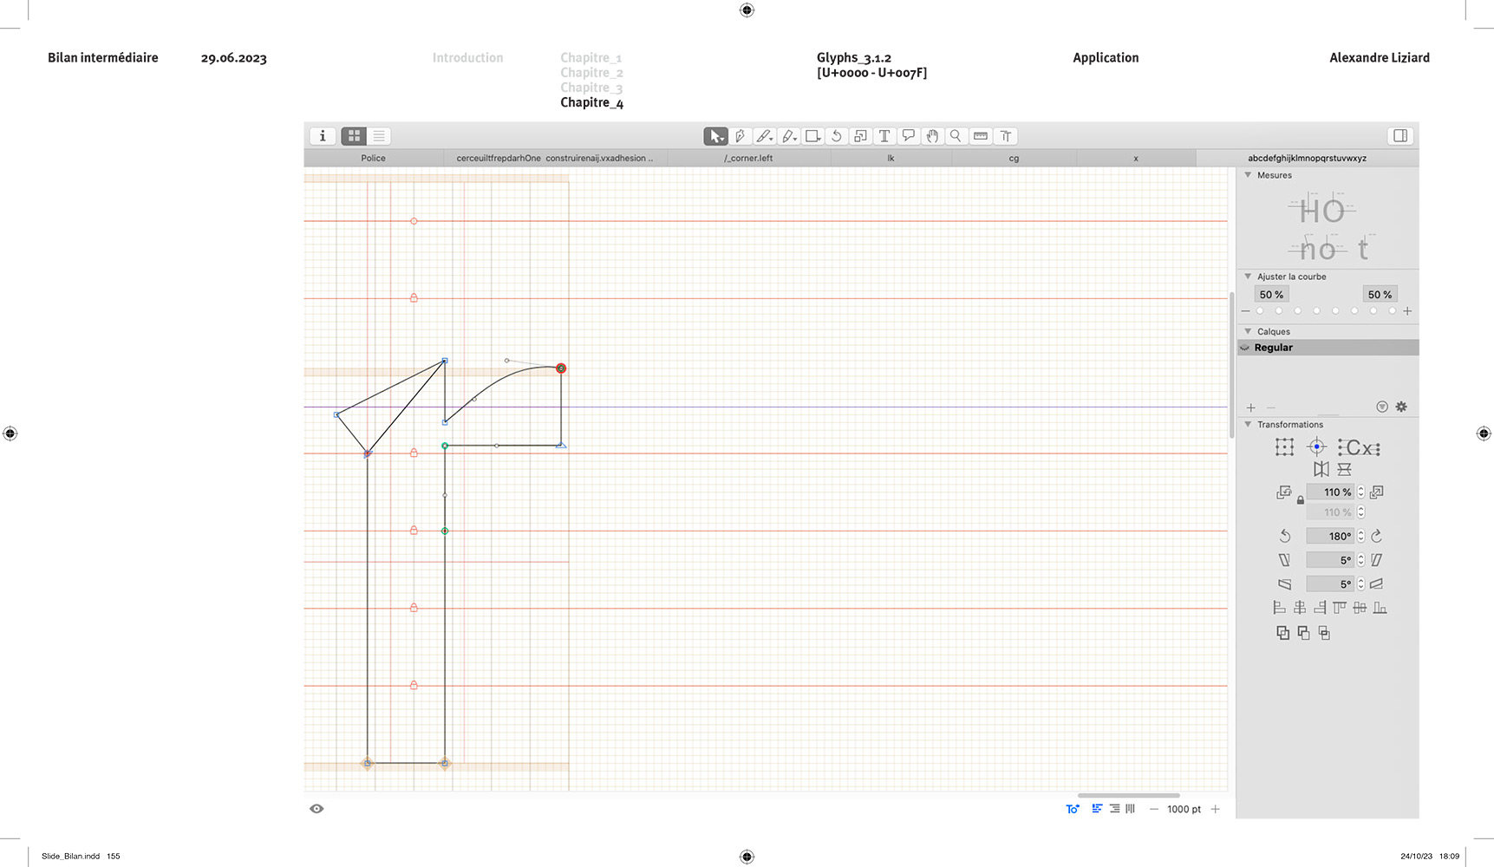Select the Annotation speech bubble tool
This screenshot has width=1494, height=867.
point(908,136)
